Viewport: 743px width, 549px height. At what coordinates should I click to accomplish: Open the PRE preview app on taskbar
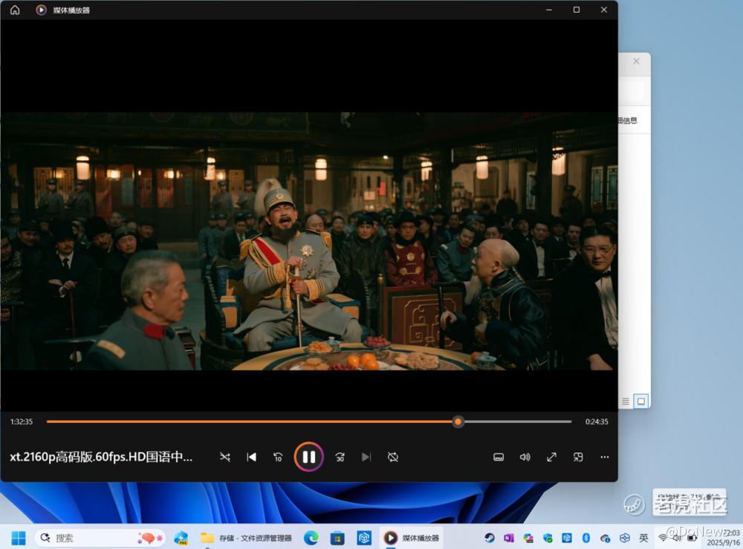pyautogui.click(x=181, y=538)
